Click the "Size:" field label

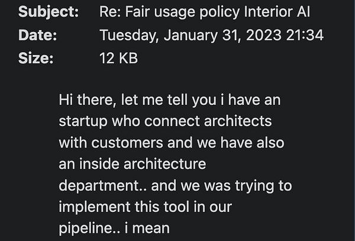tap(35, 58)
